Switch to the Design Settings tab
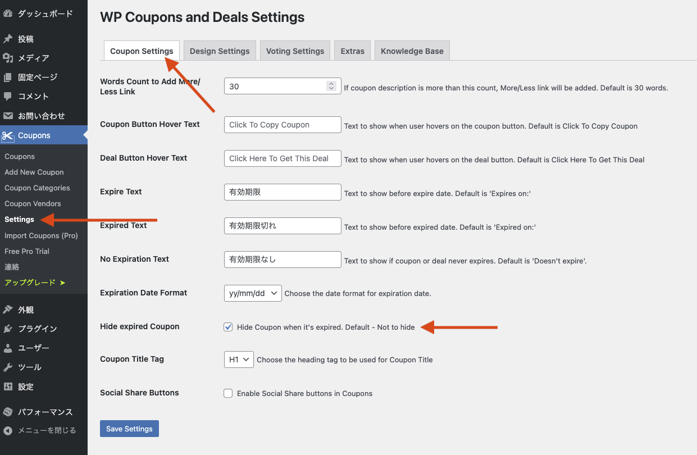The height and width of the screenshot is (455, 697). [220, 51]
